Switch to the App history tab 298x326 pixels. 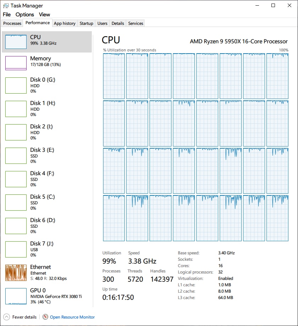pyautogui.click(x=64, y=23)
